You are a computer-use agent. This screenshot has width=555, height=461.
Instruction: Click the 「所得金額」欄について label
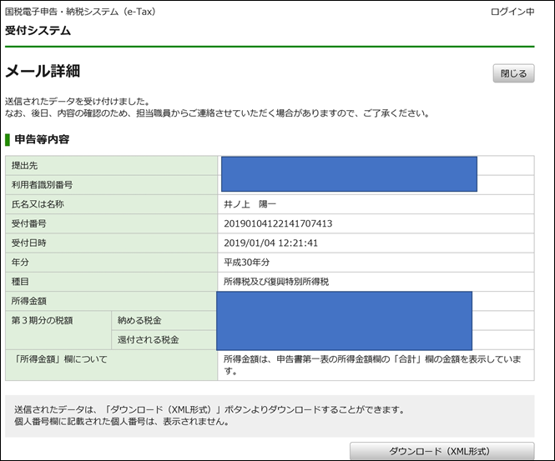59,359
